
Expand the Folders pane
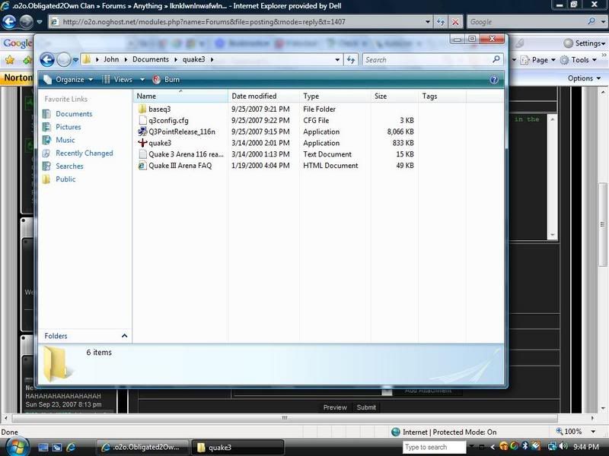(x=124, y=336)
